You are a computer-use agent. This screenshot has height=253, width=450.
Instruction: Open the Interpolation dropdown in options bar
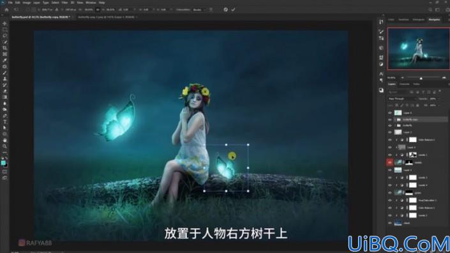pos(199,10)
